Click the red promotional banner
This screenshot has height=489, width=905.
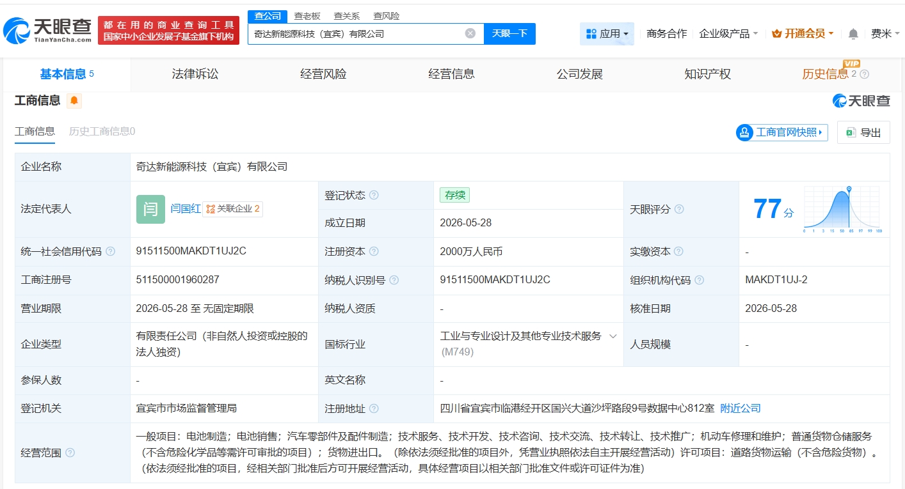click(x=168, y=30)
